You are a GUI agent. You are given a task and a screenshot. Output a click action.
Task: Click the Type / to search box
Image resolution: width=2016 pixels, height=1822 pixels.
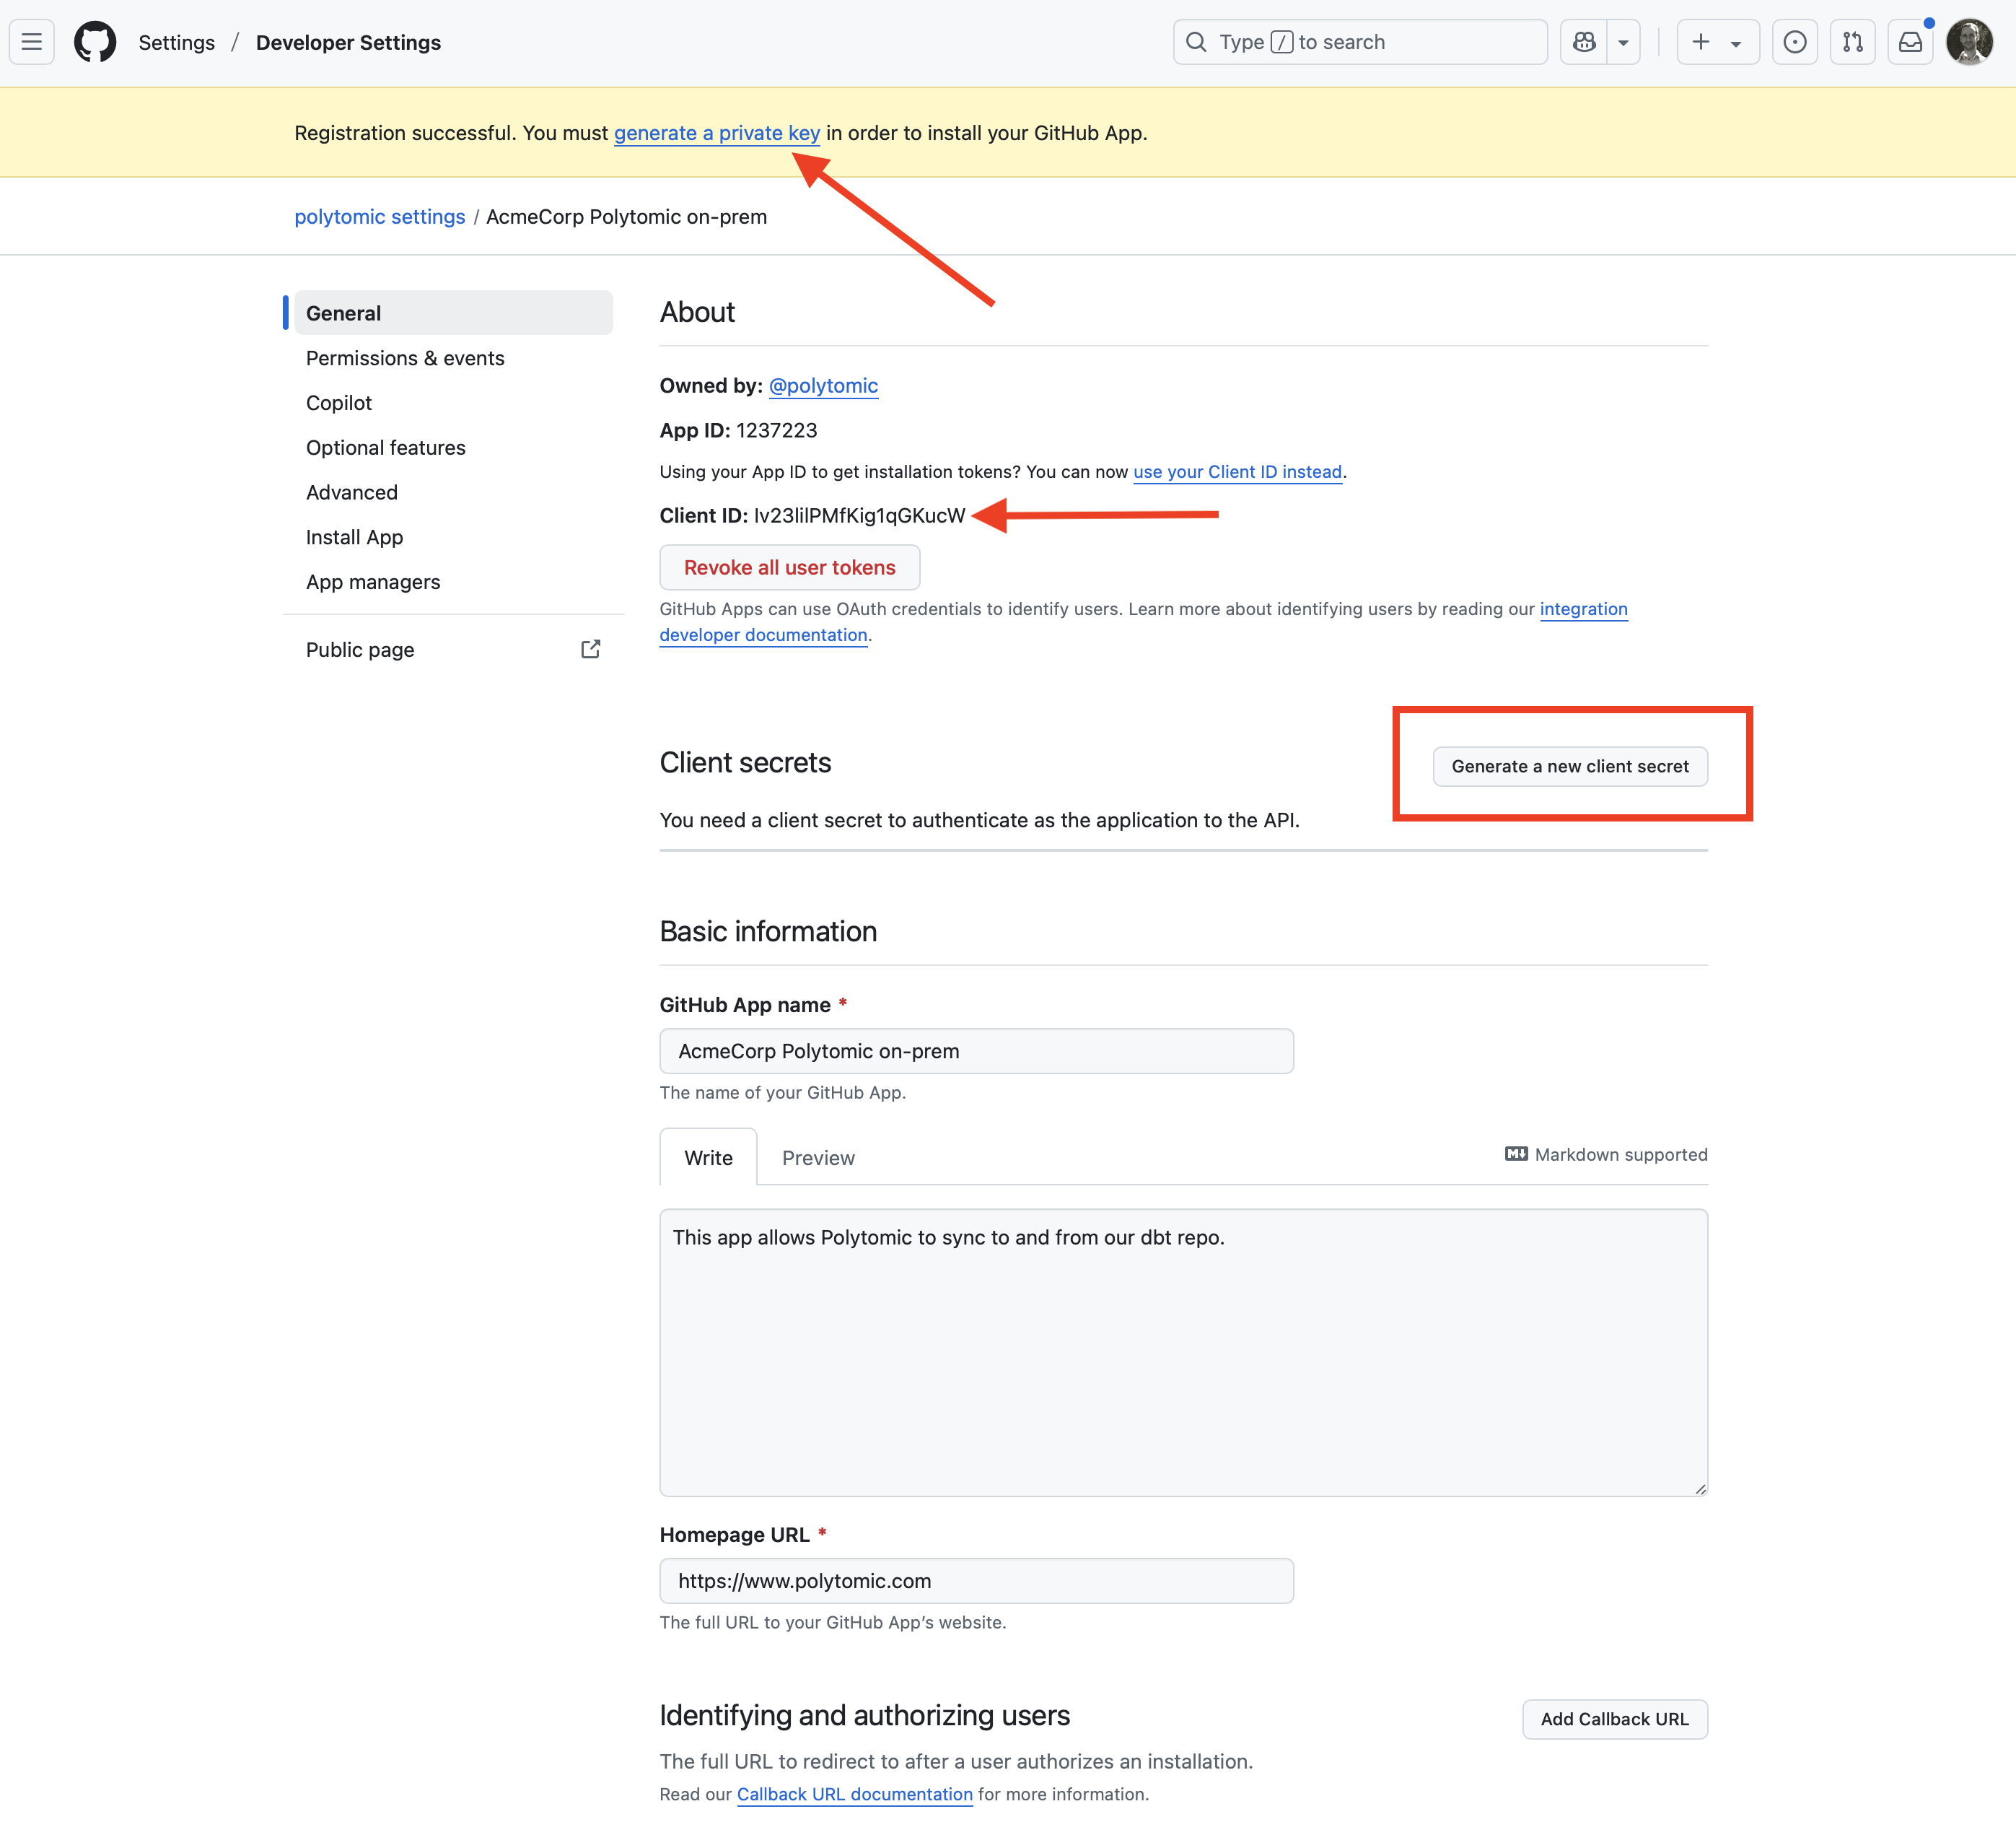(x=1360, y=42)
